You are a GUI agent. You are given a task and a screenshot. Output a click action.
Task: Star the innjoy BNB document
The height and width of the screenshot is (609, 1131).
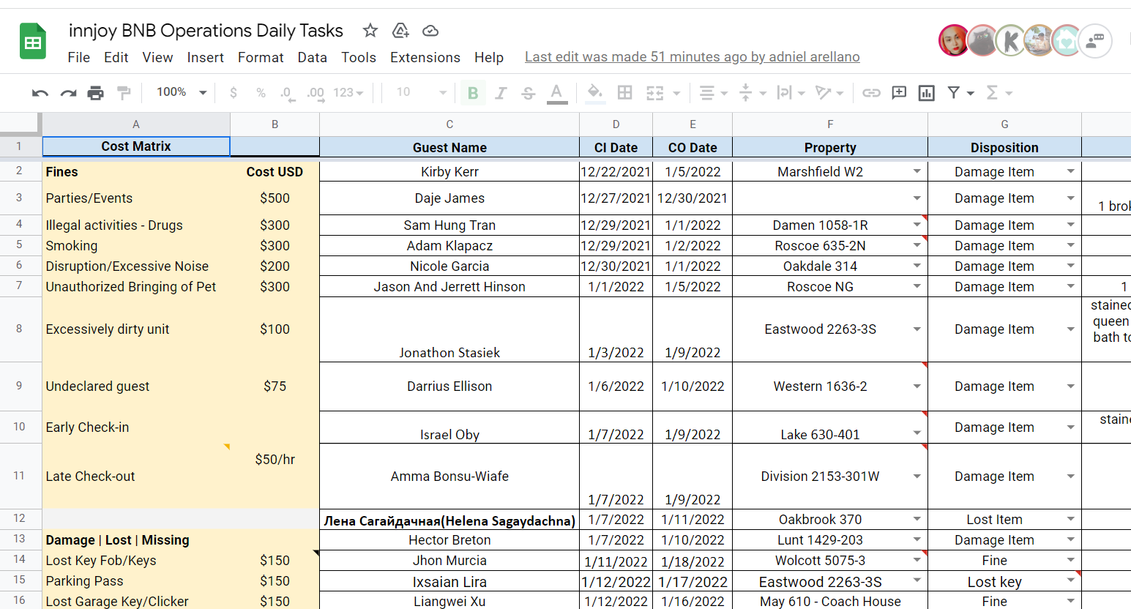[x=370, y=31]
